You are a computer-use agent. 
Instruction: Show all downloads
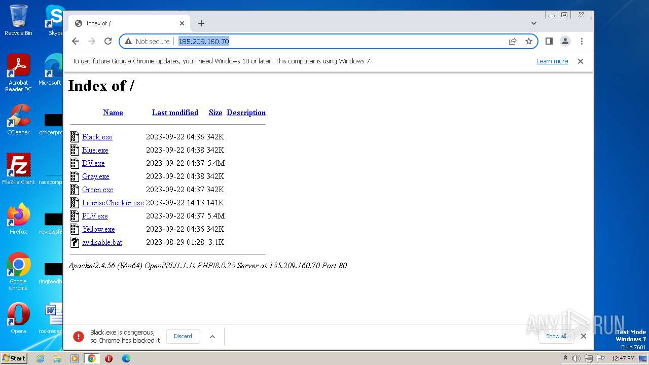556,336
